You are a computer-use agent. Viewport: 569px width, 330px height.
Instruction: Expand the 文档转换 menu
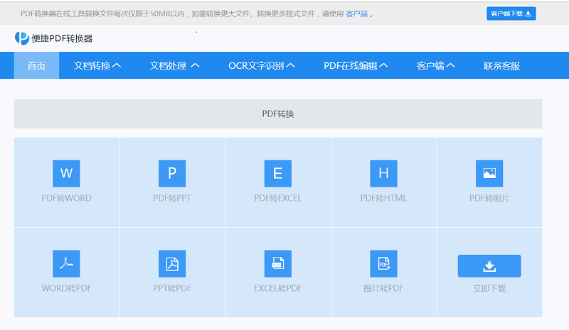point(97,65)
